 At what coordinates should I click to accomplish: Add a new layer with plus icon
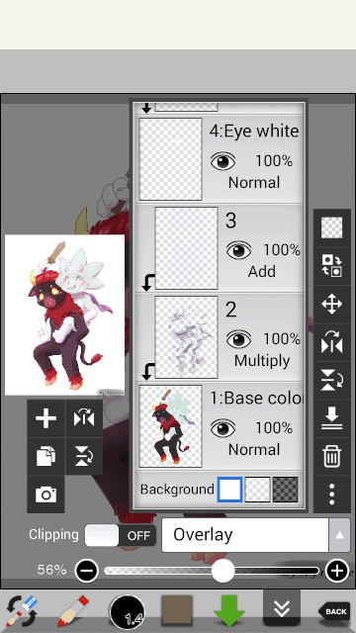click(x=45, y=418)
